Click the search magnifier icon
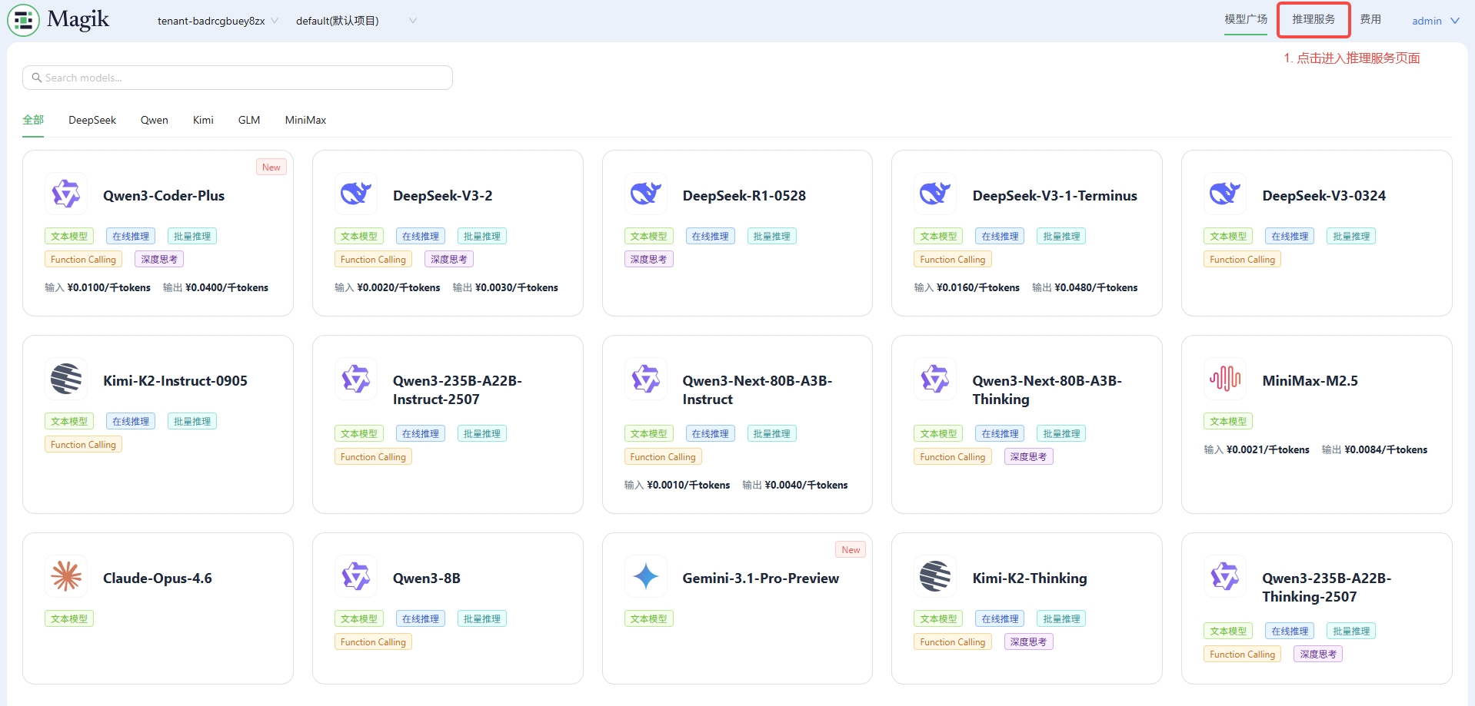This screenshot has width=1475, height=706. pos(36,78)
